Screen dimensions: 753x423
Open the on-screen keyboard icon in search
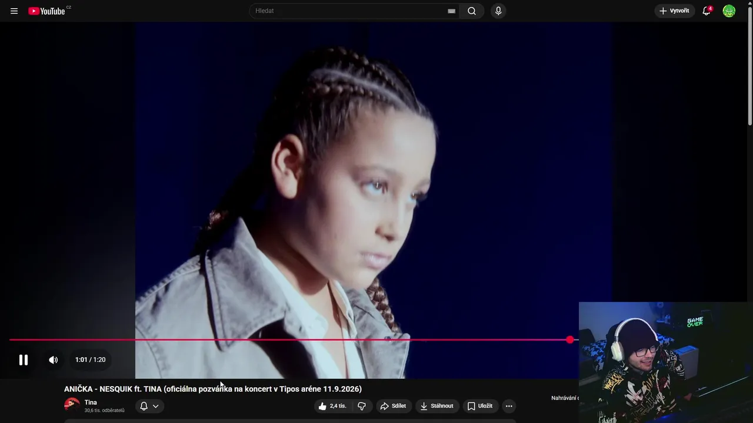pyautogui.click(x=451, y=11)
